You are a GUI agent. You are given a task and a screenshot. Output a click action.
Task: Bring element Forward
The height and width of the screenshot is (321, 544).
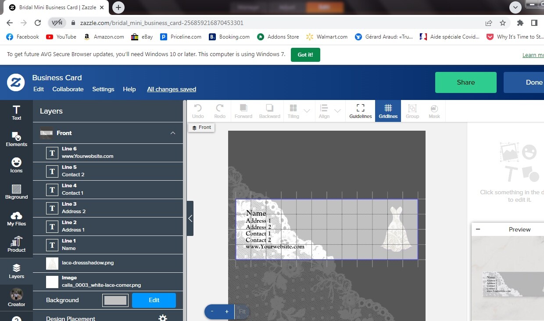243,111
